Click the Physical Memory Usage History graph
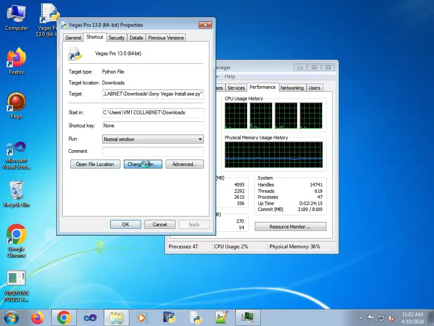434x326 pixels. point(273,155)
